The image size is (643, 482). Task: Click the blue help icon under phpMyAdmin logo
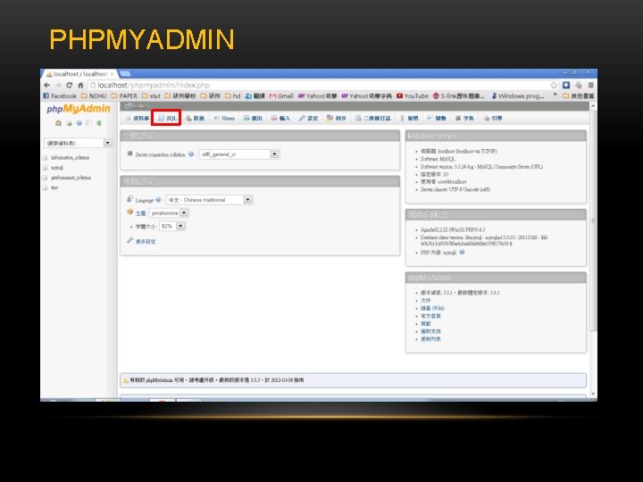click(x=79, y=123)
